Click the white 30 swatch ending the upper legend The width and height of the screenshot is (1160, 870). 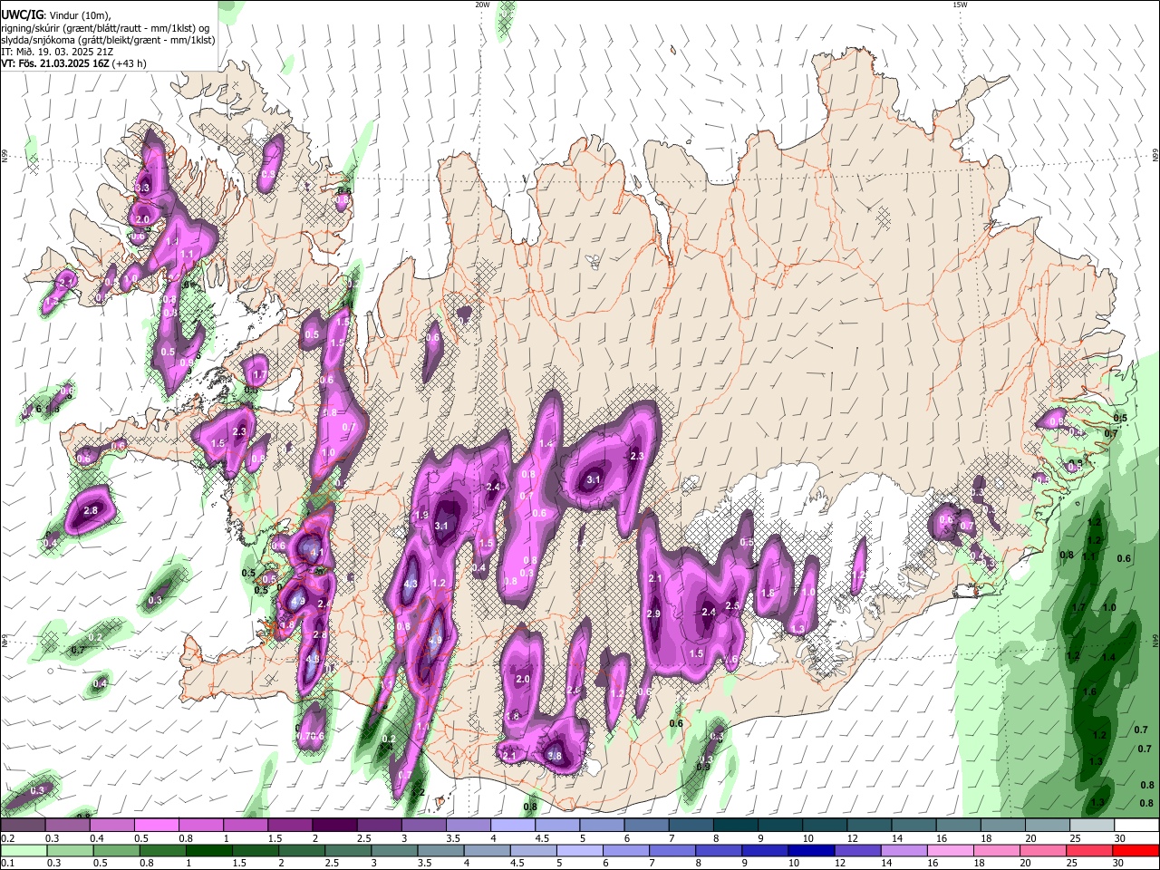[1136, 826]
